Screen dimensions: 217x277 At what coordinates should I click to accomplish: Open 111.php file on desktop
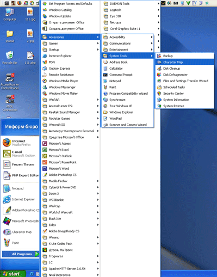tap(30, 58)
